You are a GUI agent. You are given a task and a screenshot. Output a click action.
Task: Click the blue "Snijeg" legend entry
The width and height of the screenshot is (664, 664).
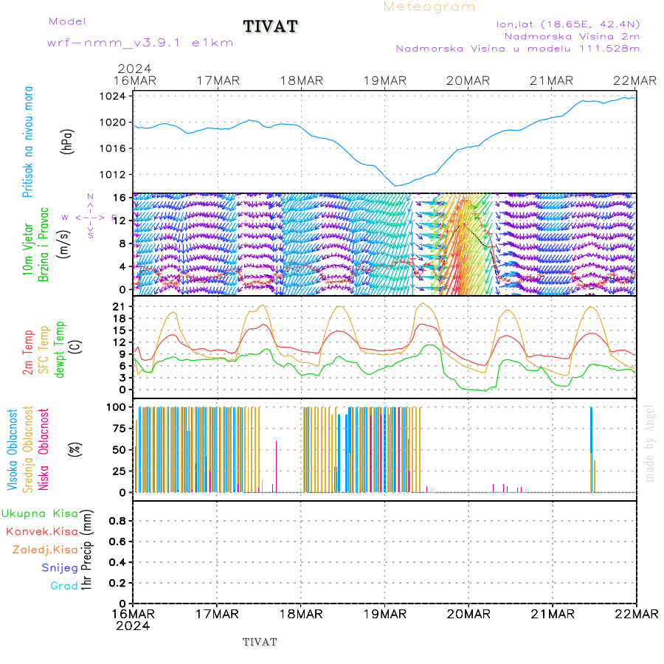[60, 568]
